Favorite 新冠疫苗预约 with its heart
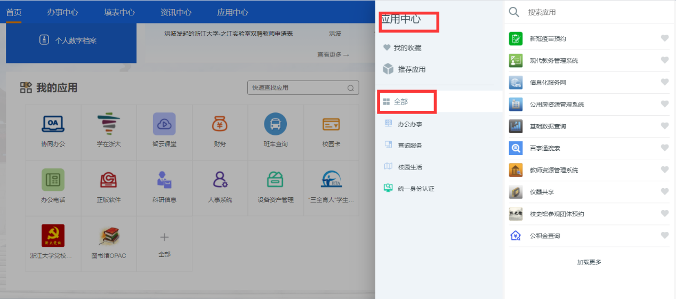The height and width of the screenshot is (299, 676). point(664,38)
